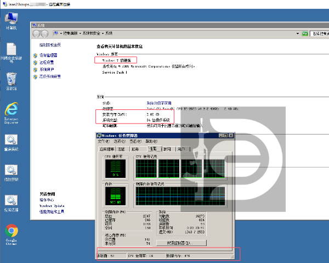Screen dimensions: 329x263
Task: Select the 性能 tab in Task Manager
Action: [x=154, y=149]
